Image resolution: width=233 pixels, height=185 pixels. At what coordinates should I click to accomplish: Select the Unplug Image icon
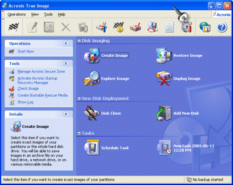tap(164, 78)
